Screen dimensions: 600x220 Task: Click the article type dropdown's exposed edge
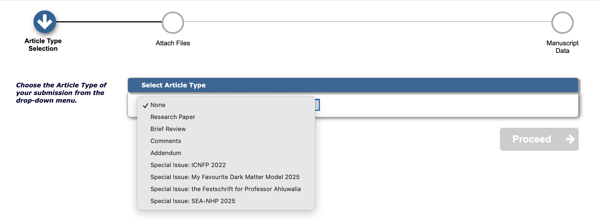317,105
